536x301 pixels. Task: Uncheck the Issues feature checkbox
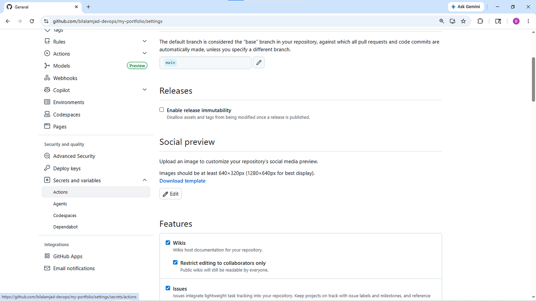168,288
